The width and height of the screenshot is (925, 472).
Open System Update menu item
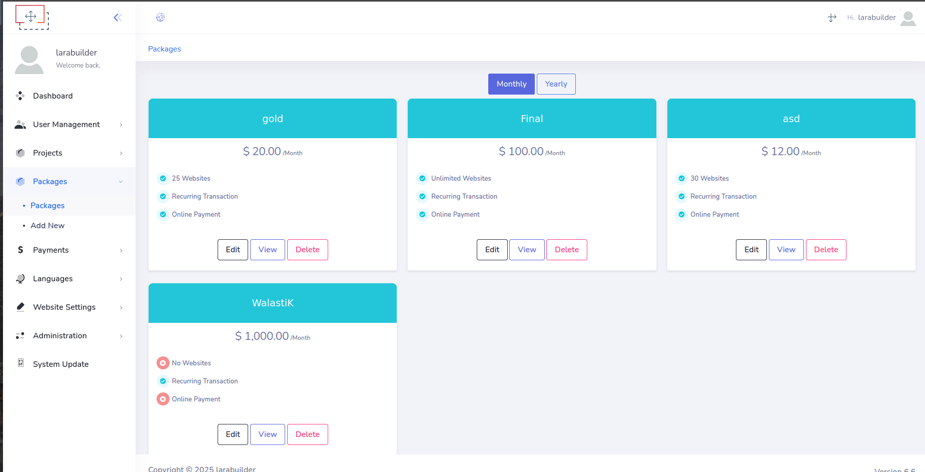(x=69, y=364)
